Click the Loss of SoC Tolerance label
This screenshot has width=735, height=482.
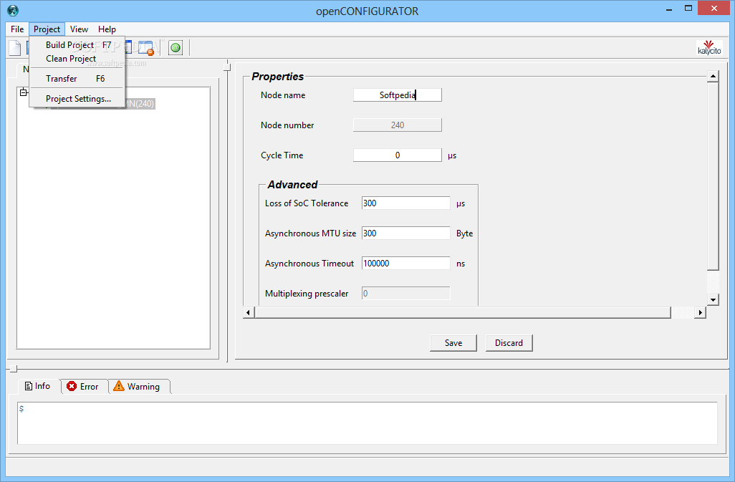pyautogui.click(x=307, y=203)
